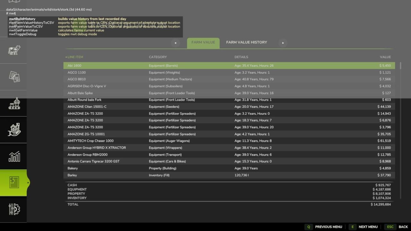Open the General Settings sliders-gear icon
Screen dimensions: 411x231
[x=14, y=209]
